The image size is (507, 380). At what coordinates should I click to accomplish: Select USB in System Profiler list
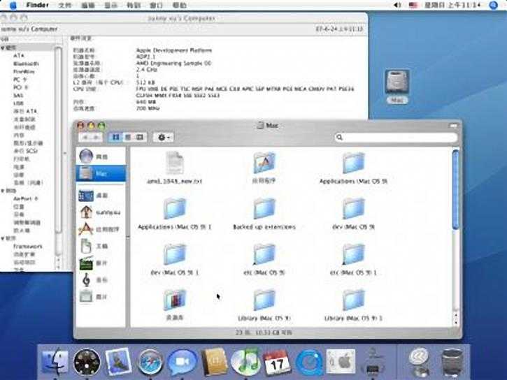pos(18,103)
